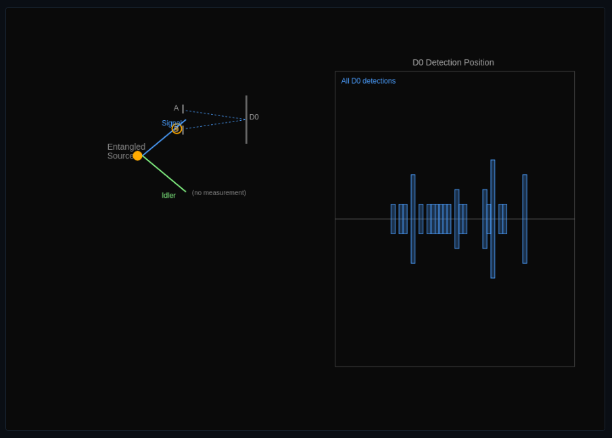Click the upper dashed path from slit A
The width and height of the screenshot is (612, 438).
214,115
